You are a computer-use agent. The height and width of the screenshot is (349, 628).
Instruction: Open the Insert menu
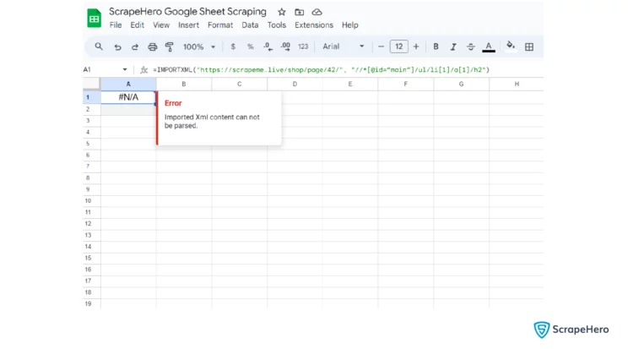click(188, 25)
